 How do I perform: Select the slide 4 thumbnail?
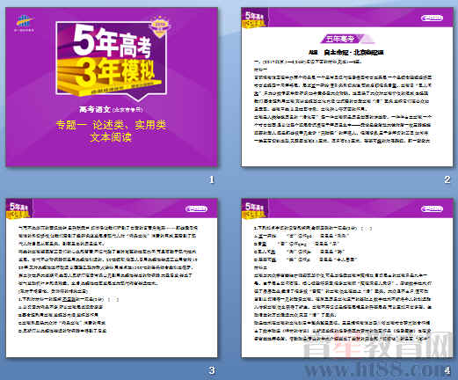[347, 278]
